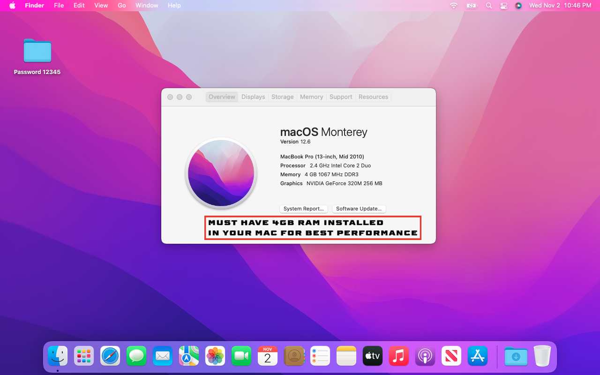This screenshot has width=600, height=375.
Task: Launch FaceTime from the Dock
Action: pyautogui.click(x=241, y=356)
